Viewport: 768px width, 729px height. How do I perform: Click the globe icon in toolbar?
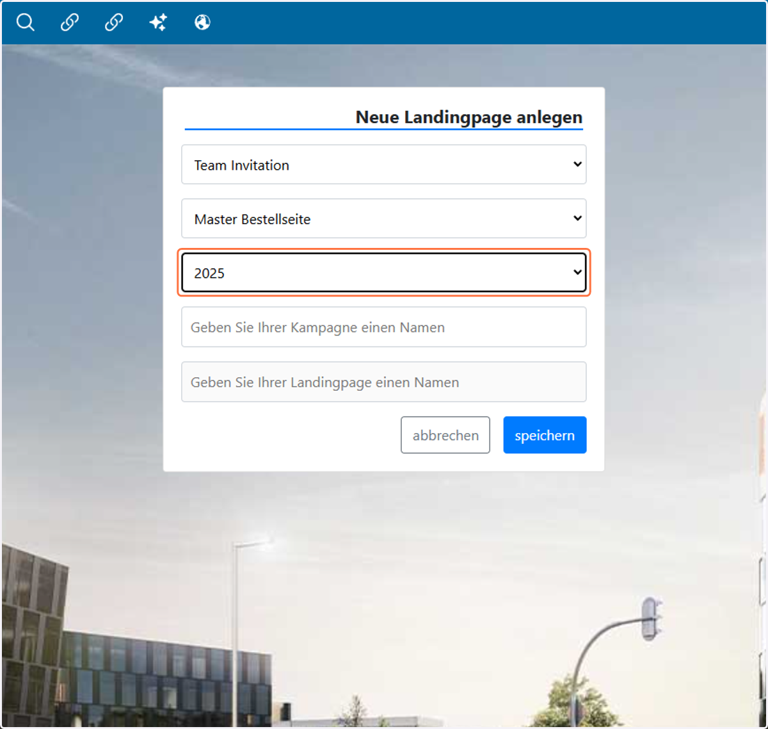click(x=202, y=22)
